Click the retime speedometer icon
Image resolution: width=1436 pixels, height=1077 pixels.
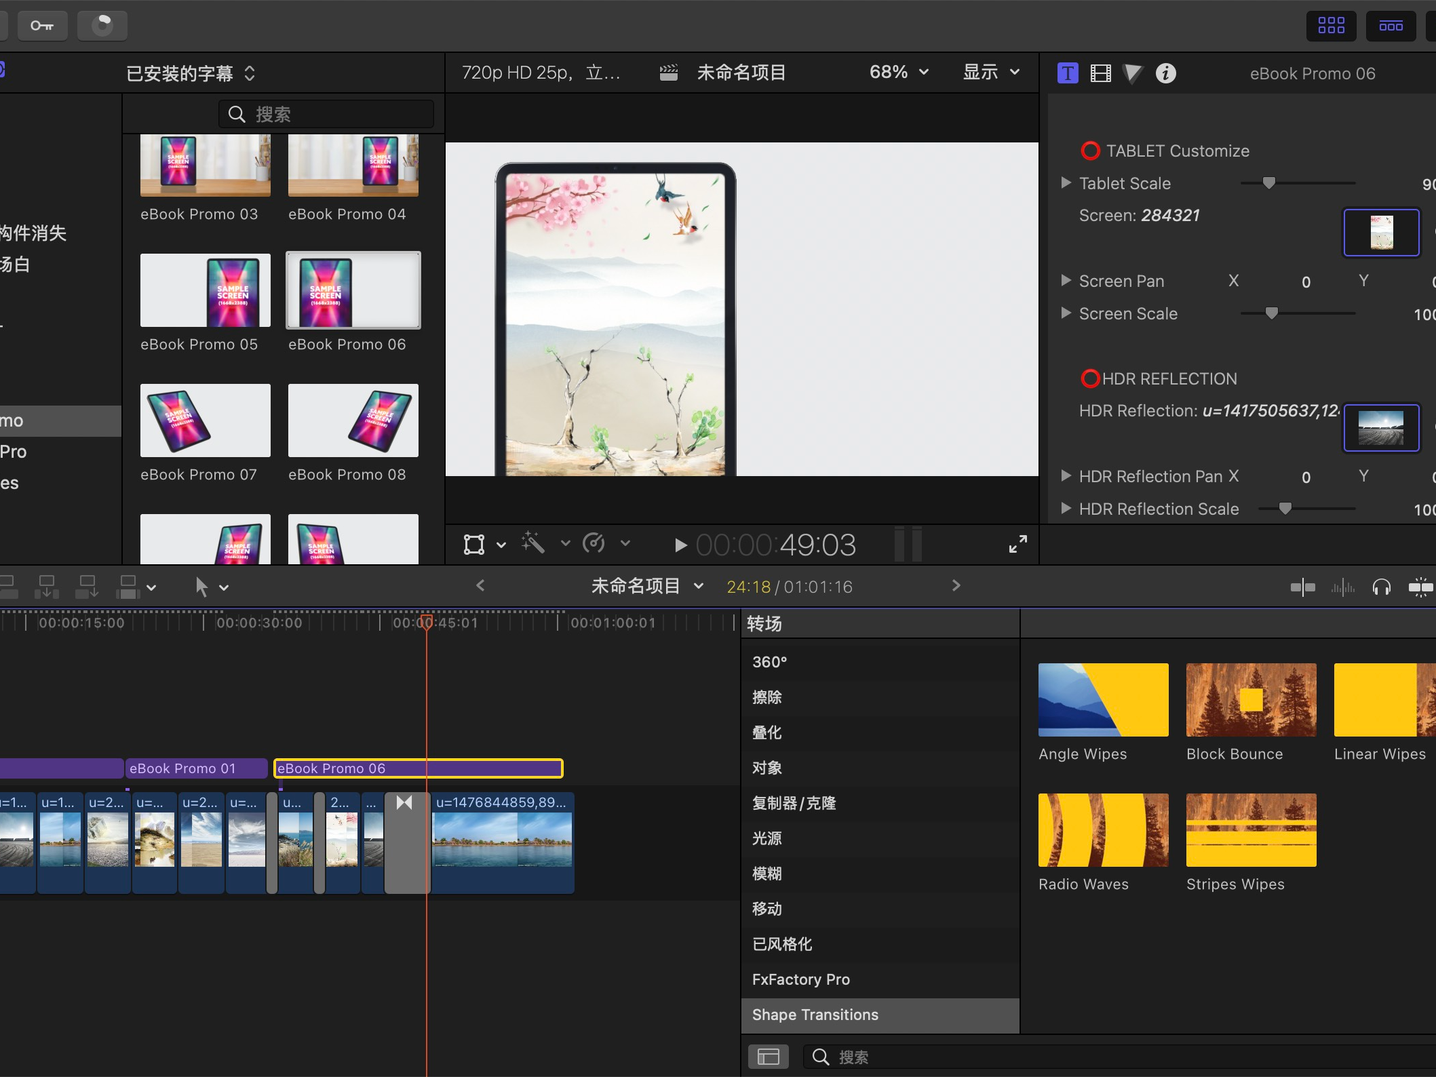pos(594,543)
